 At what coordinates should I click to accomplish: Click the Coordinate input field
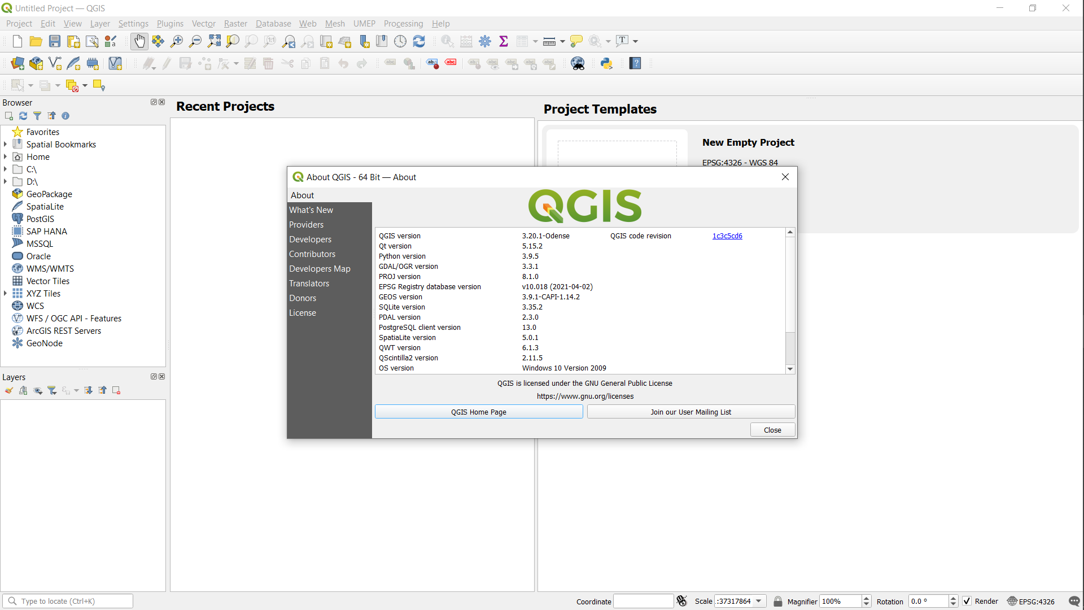[x=643, y=601]
